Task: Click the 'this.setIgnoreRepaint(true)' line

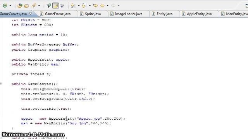Action: pyautogui.click(x=53, y=89)
